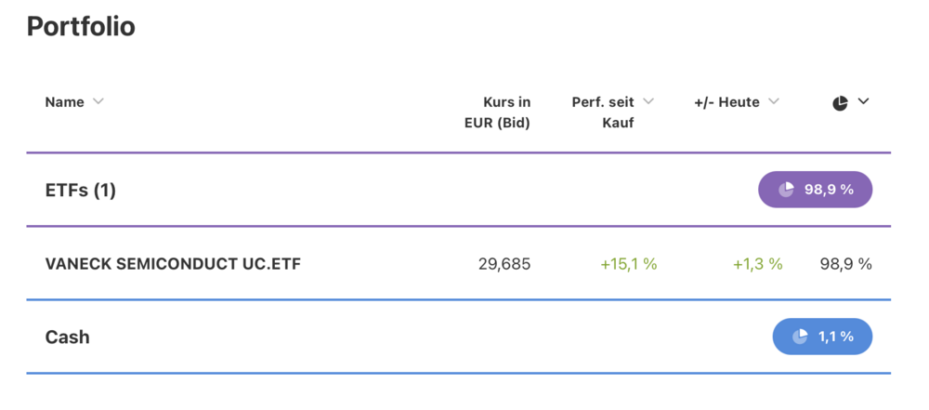Click the VANECK row's 98,9 % share

845,264
